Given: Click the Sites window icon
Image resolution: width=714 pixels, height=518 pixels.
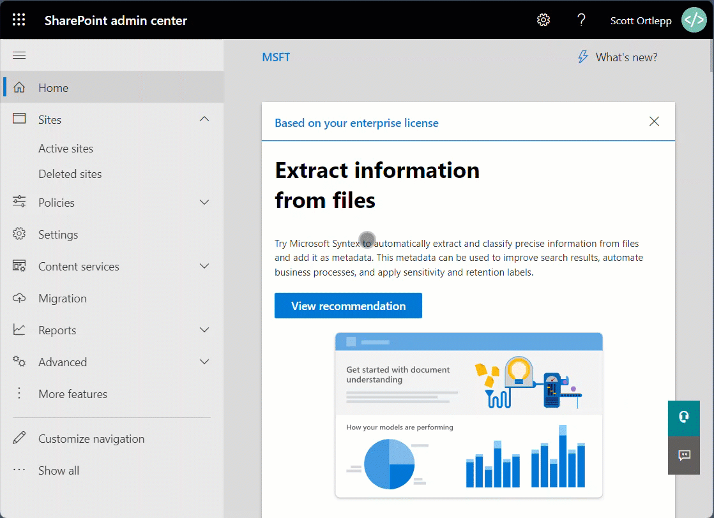Looking at the screenshot, I should (x=19, y=119).
